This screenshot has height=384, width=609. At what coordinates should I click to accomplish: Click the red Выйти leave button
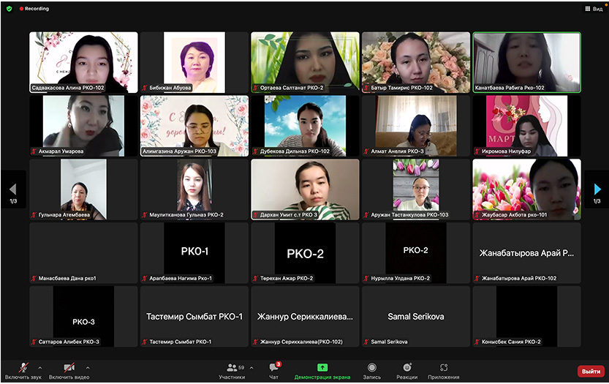pos(590,371)
